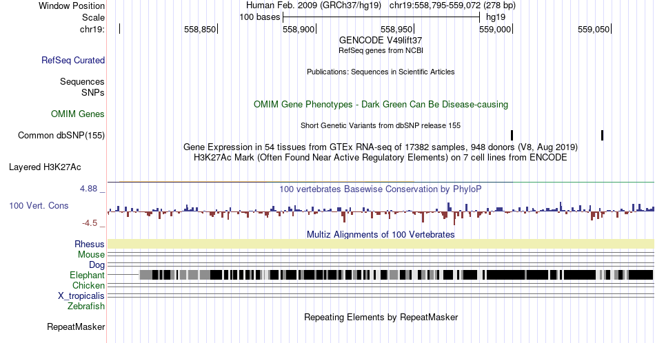Click the Layered H3K27Ac track label

(45, 167)
